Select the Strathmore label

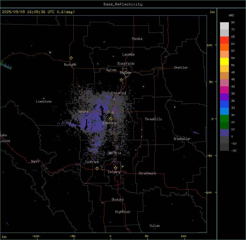[x=147, y=173]
